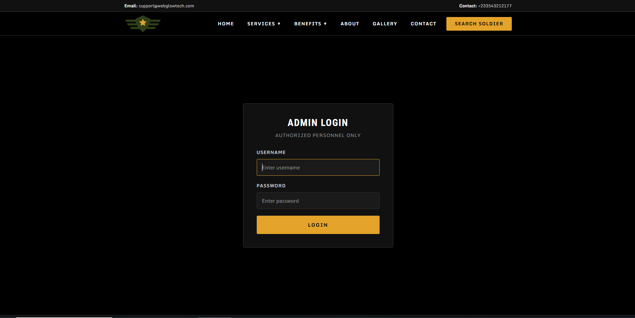Screen dimensions: 635x318
Task: Focus the username input field
Action: tap(318, 167)
